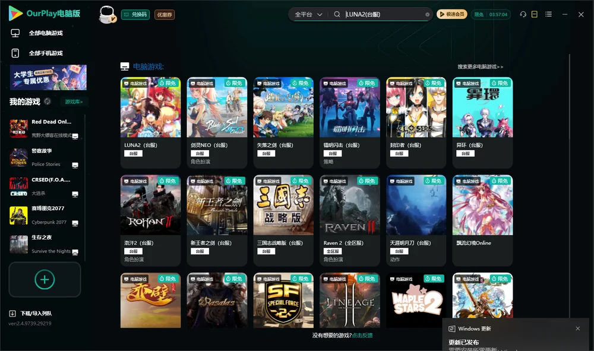
Task: Search for more PC games link
Action: coord(480,66)
